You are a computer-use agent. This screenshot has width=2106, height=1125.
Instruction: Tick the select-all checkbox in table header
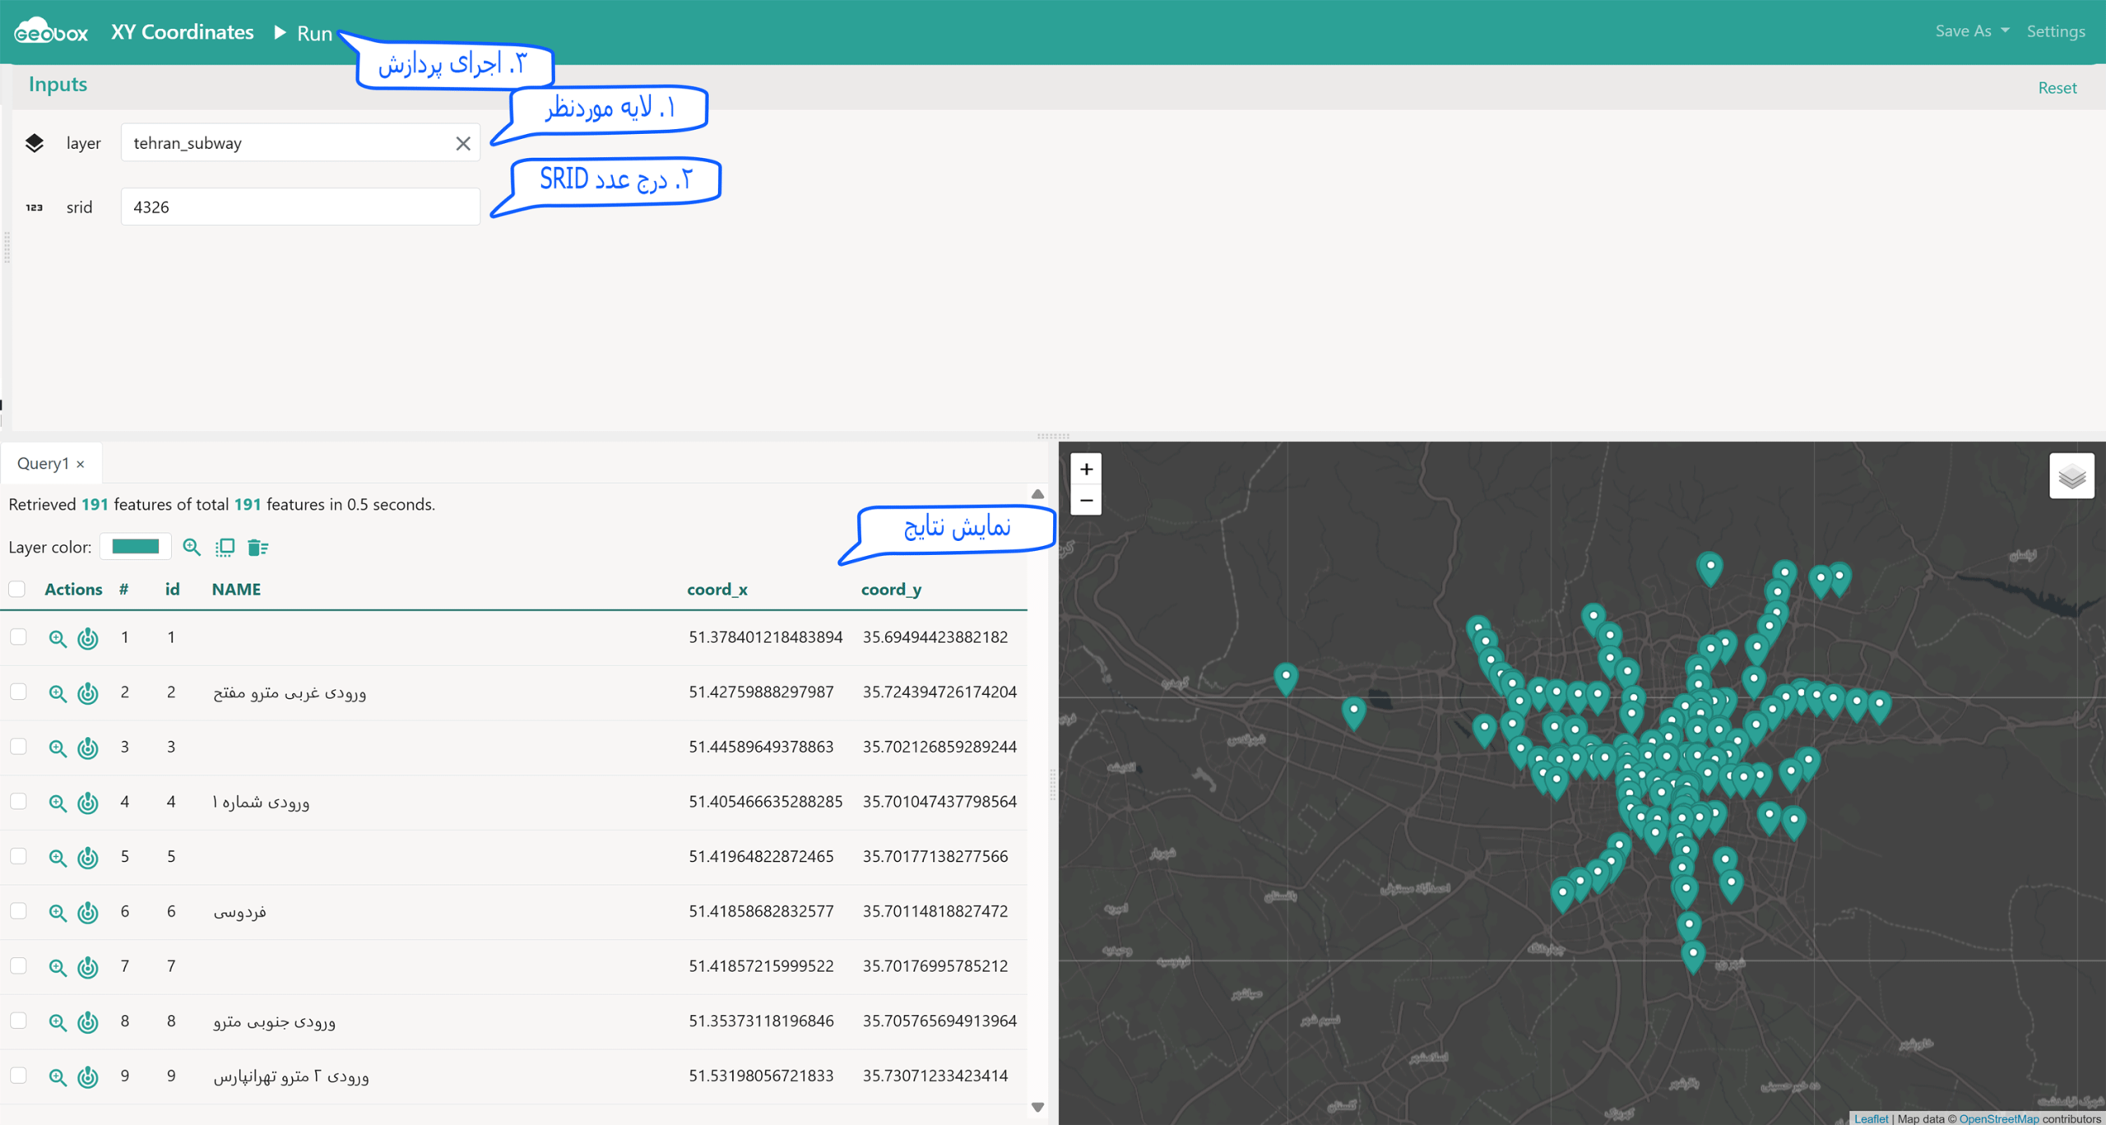(x=17, y=589)
